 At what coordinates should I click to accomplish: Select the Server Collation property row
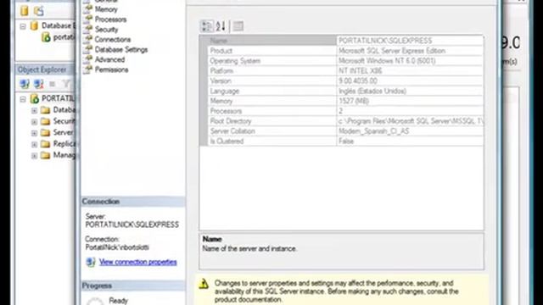[x=341, y=131]
